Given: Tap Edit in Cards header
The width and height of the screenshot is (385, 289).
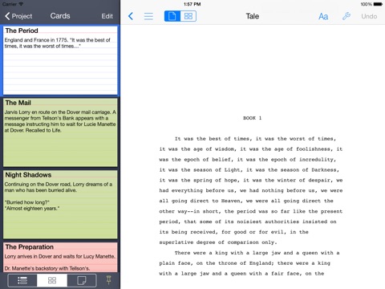Looking at the screenshot, I should 107,16.
